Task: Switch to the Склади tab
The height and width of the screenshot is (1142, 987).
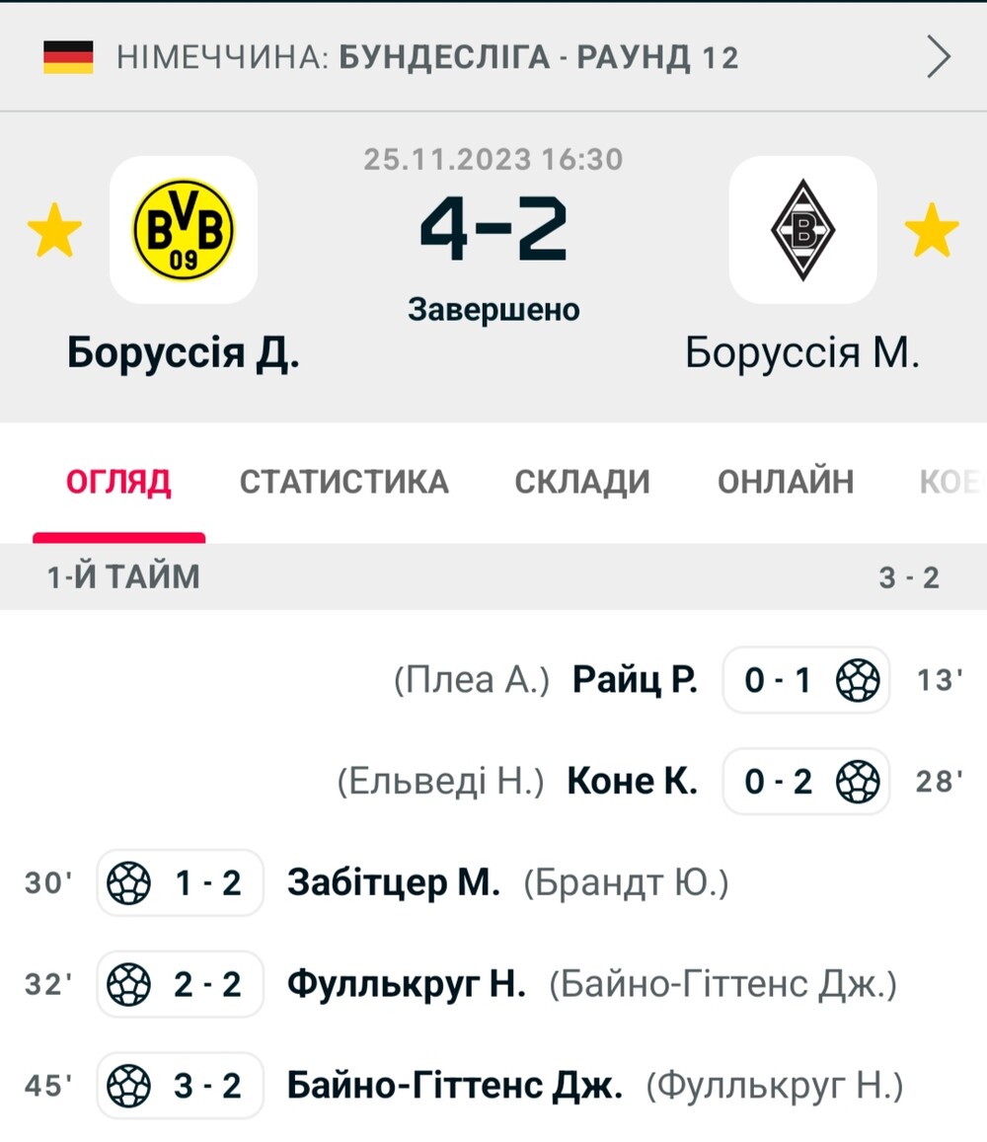Action: click(x=582, y=482)
